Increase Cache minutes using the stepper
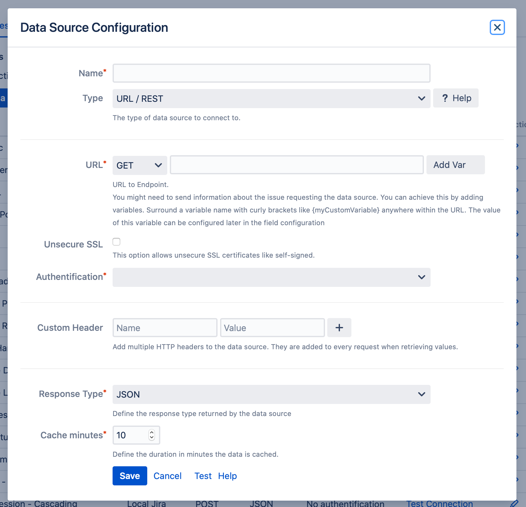 152,433
